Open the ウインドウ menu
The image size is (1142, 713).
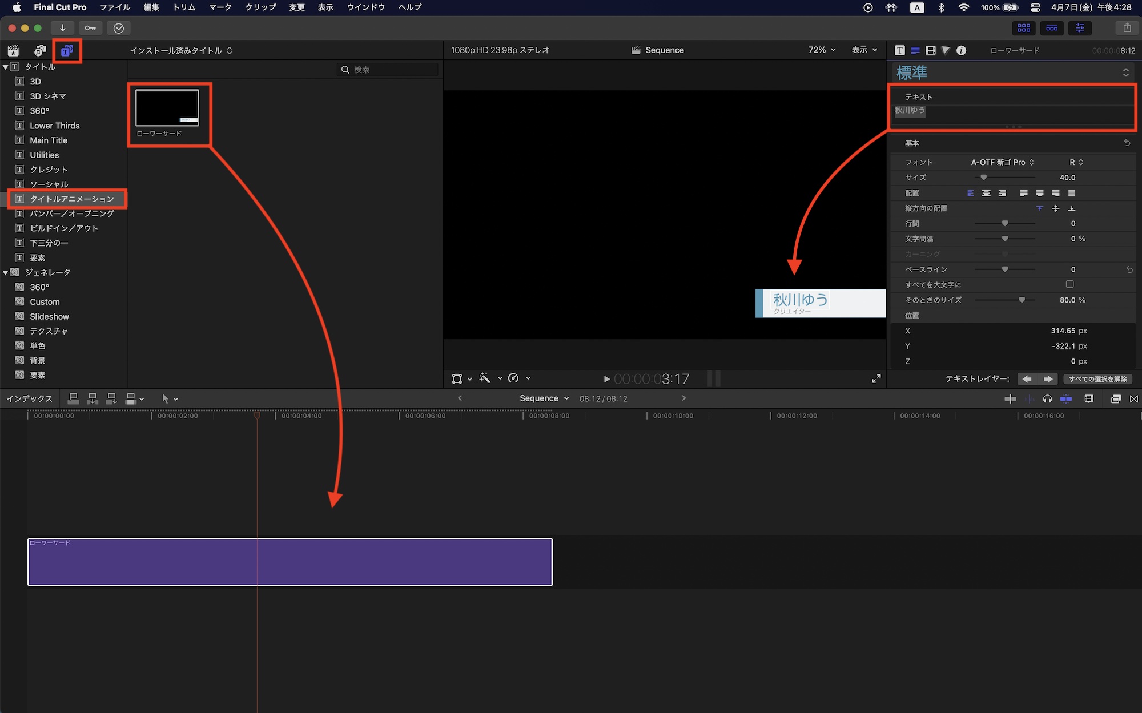coord(365,7)
